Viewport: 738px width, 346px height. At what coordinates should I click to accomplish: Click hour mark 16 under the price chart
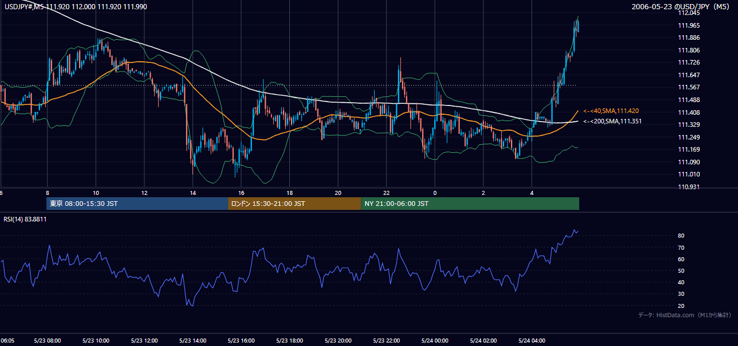point(241,193)
